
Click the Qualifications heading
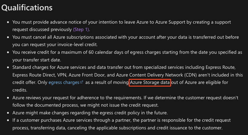click(x=27, y=7)
